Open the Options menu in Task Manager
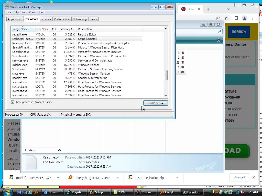This screenshot has height=196, width=262. [x=20, y=12]
